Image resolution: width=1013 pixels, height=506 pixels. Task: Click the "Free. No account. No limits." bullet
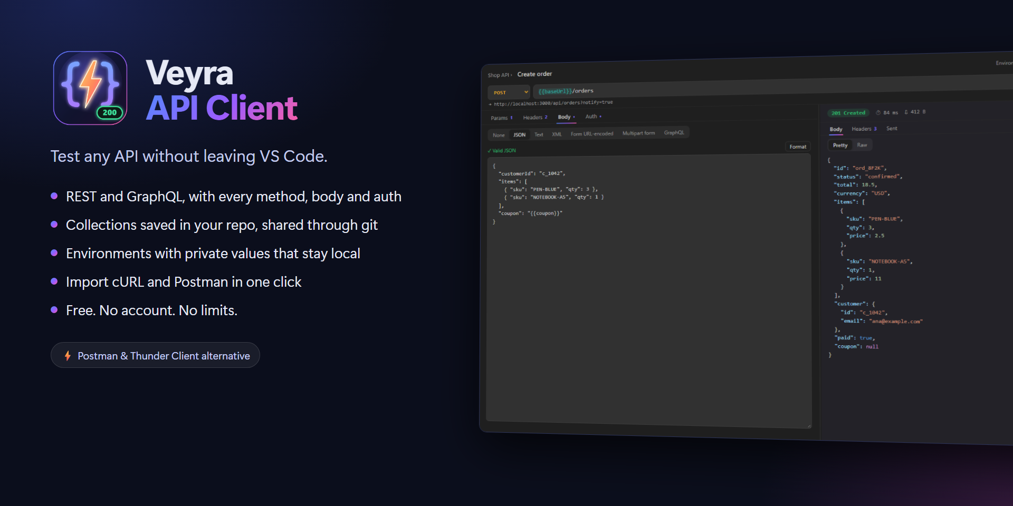tap(151, 310)
